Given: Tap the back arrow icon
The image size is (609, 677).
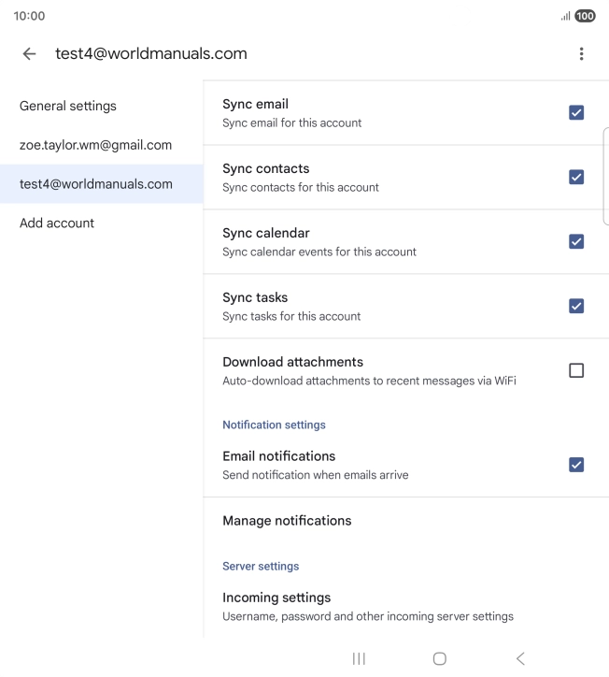Looking at the screenshot, I should [29, 54].
